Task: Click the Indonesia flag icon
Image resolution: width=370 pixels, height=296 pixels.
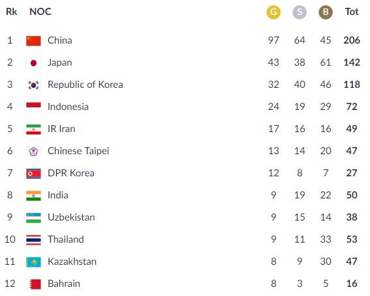Action: (x=33, y=107)
